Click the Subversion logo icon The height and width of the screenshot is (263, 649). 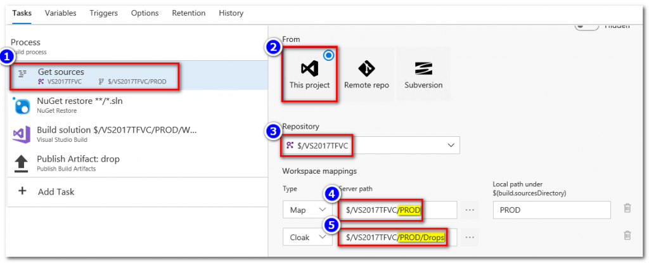pos(423,68)
